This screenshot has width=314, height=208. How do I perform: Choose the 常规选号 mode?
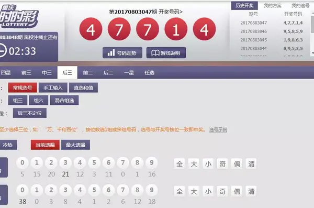coord(23,87)
